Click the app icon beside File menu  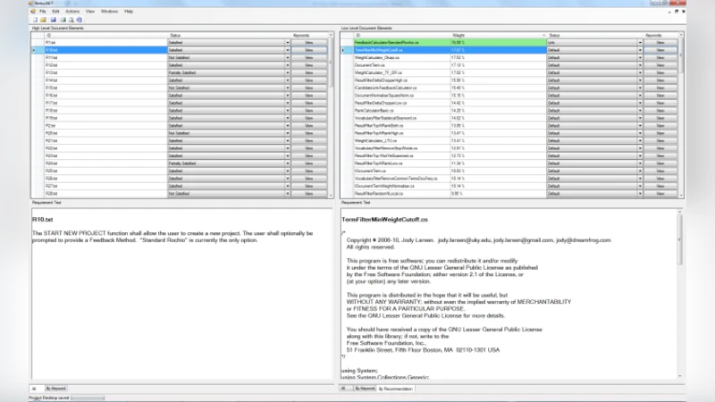coord(33,11)
